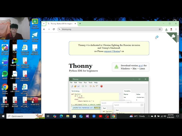The width and height of the screenshot is (182, 136).
Task: Reload the thonny.org page
Action: click(x=54, y=29)
